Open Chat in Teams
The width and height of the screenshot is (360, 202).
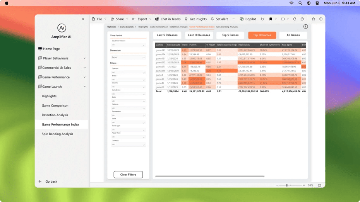pyautogui.click(x=168, y=19)
